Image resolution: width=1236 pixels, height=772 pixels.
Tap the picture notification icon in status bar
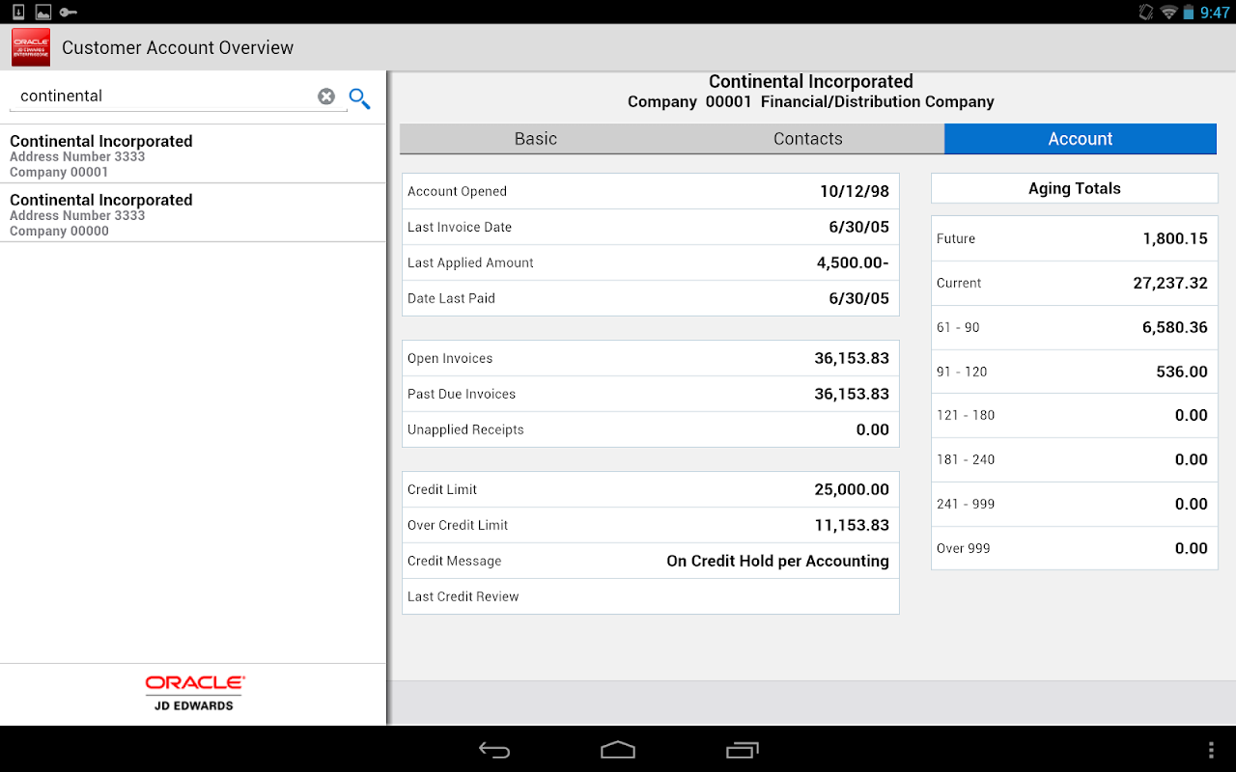click(43, 13)
